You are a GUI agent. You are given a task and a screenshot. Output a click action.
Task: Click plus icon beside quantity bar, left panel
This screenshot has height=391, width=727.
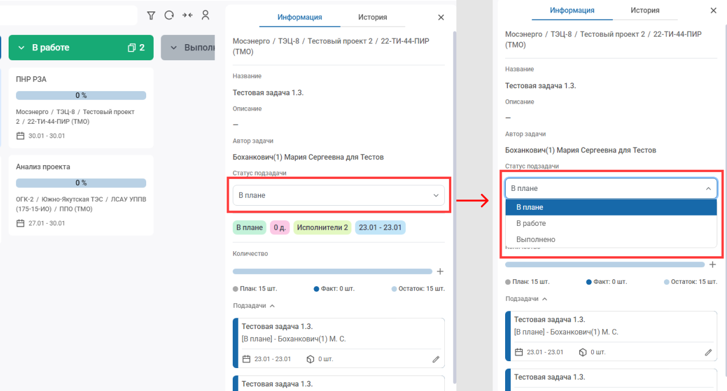440,271
